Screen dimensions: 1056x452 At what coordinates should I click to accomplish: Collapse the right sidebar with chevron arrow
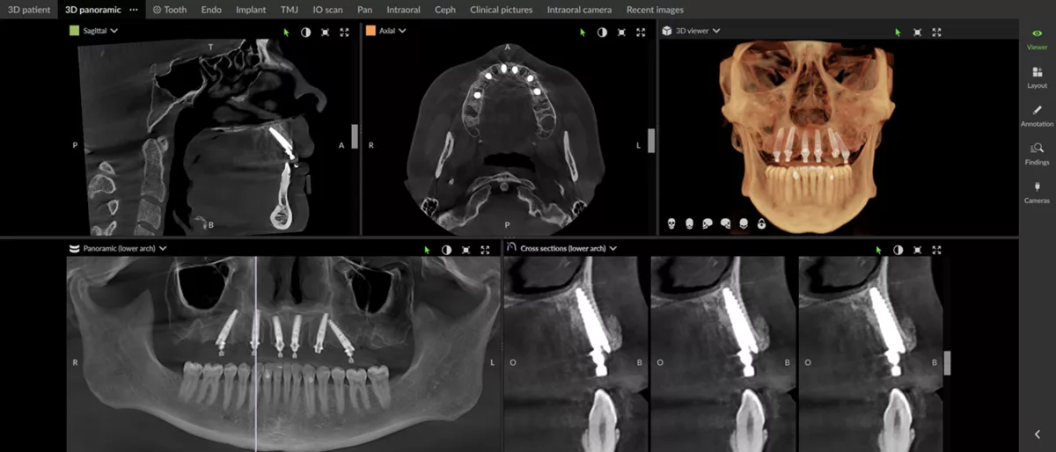pyautogui.click(x=1037, y=434)
